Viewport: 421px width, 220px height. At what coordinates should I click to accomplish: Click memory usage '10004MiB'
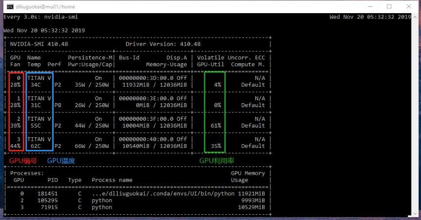tap(136, 126)
